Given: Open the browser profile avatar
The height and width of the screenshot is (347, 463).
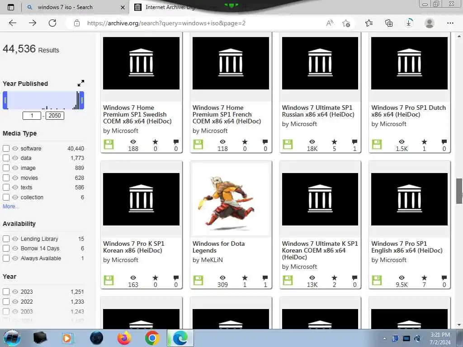Looking at the screenshot, I should [x=430, y=23].
